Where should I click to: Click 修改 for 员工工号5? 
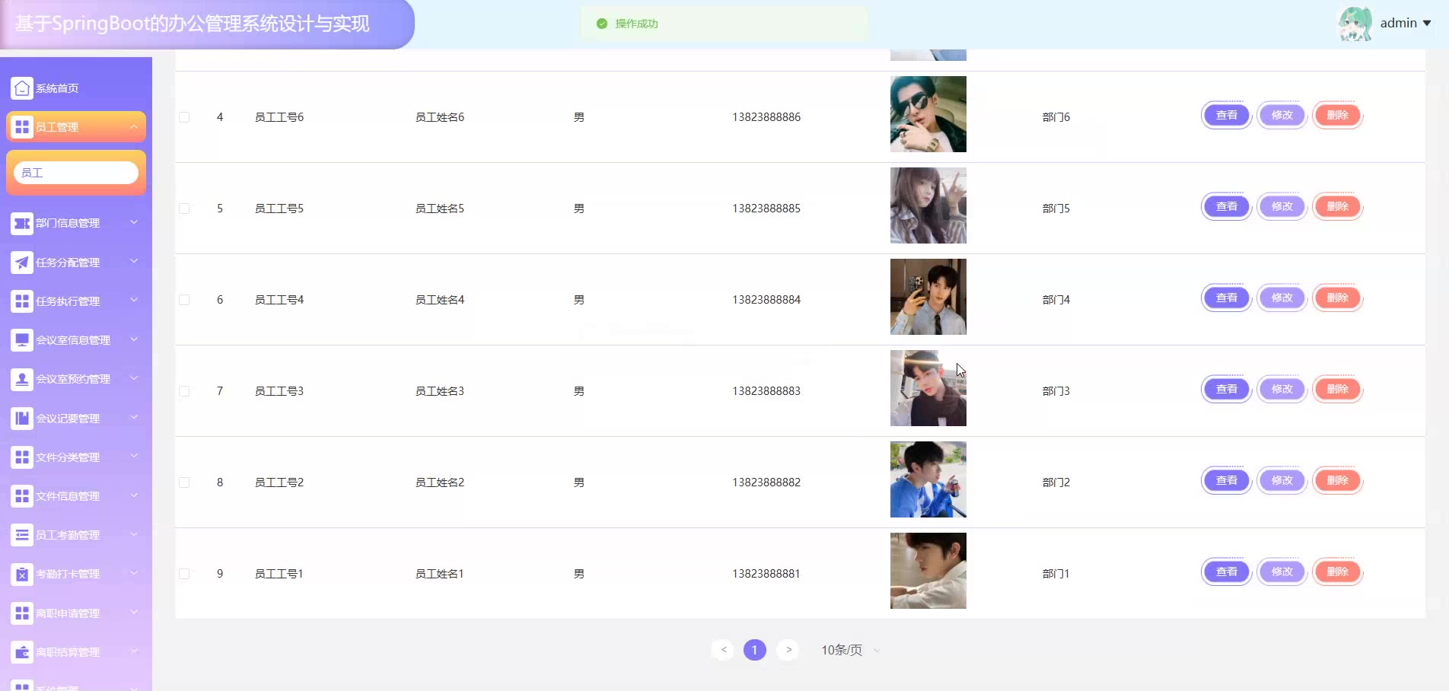(x=1282, y=207)
